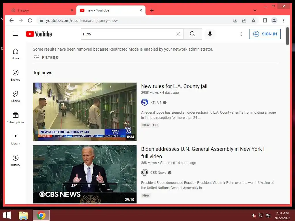Screen dimensions: 295x221
Task: Open a new tab with plus button
Action: (152, 10)
